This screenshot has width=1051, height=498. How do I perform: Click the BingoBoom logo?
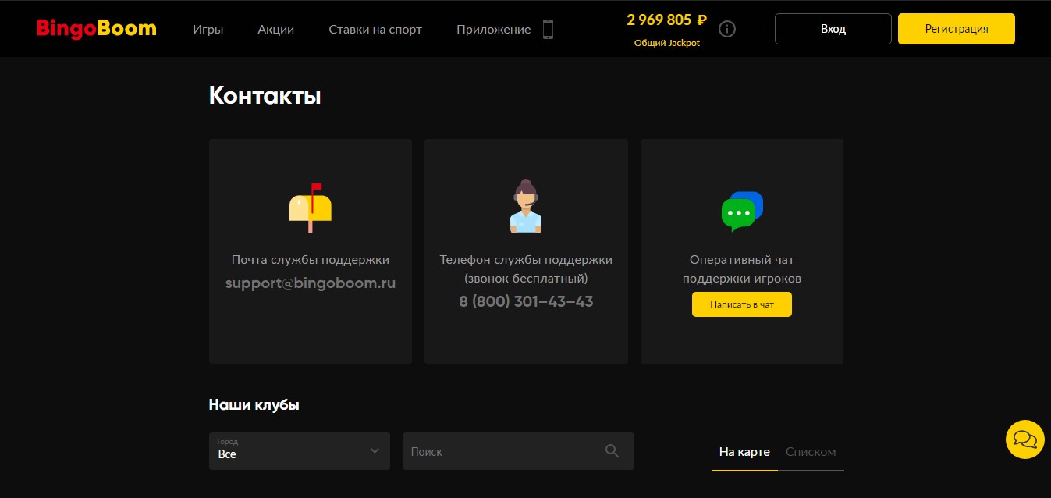97,29
